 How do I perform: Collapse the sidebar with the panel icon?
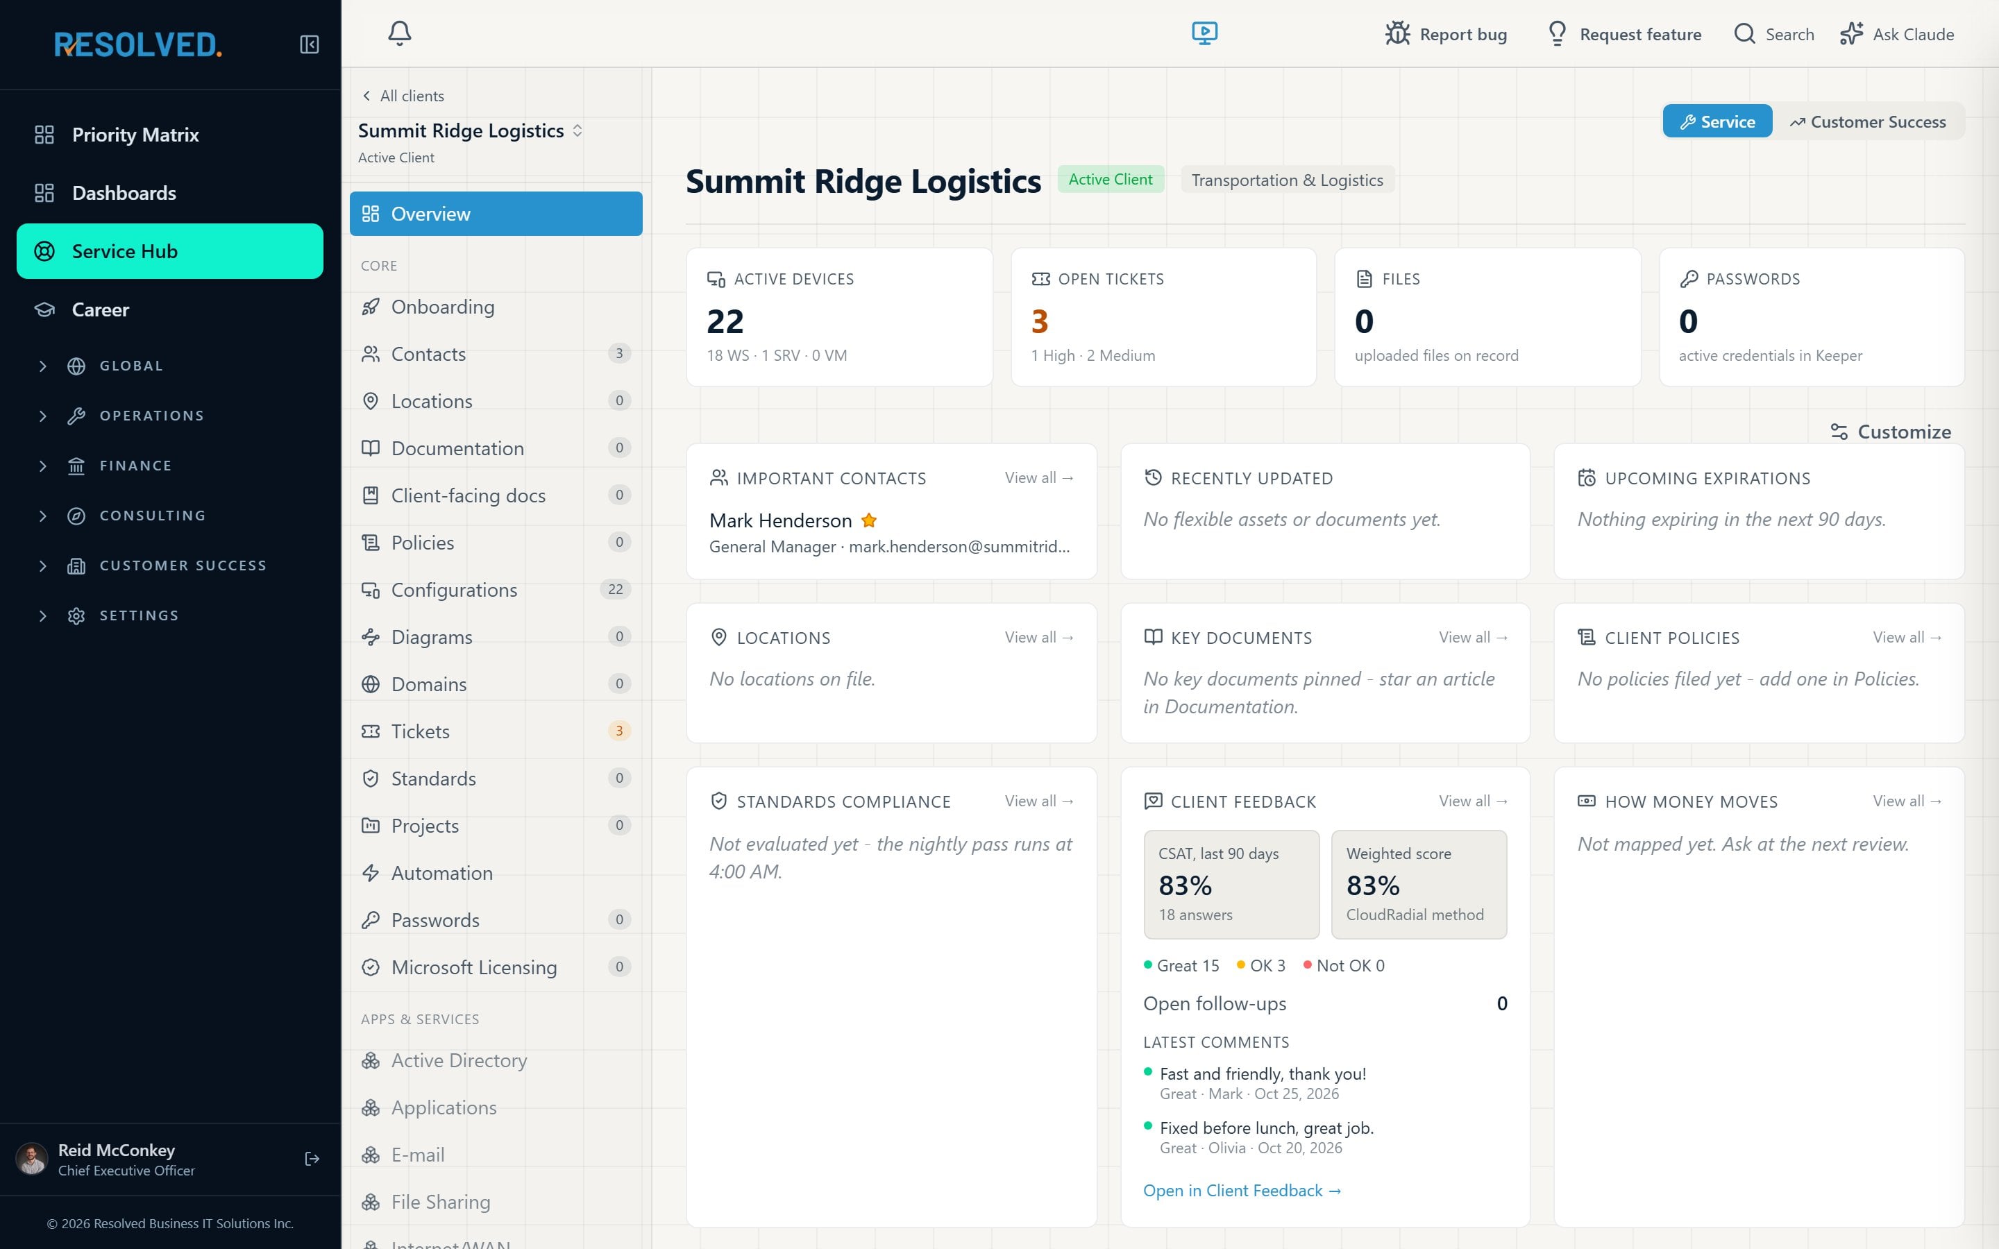click(x=309, y=44)
